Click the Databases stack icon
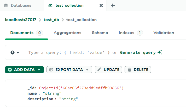This screenshot has width=186, height=110. (6, 5)
